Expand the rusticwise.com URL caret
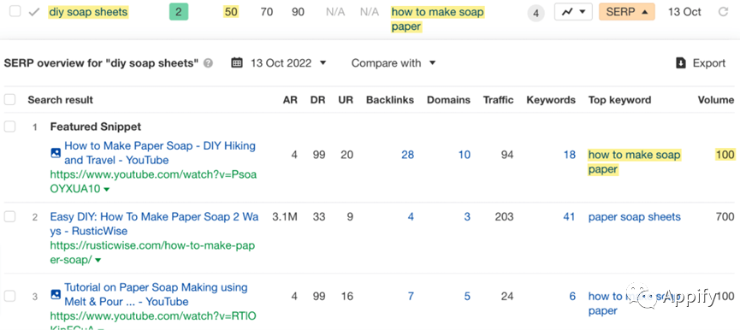 pyautogui.click(x=97, y=261)
